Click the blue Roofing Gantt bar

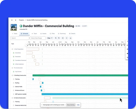coord(43,83)
